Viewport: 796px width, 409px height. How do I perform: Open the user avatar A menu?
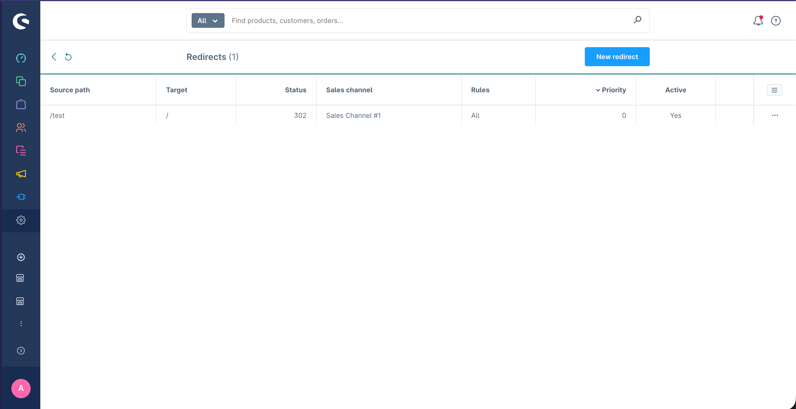point(21,388)
